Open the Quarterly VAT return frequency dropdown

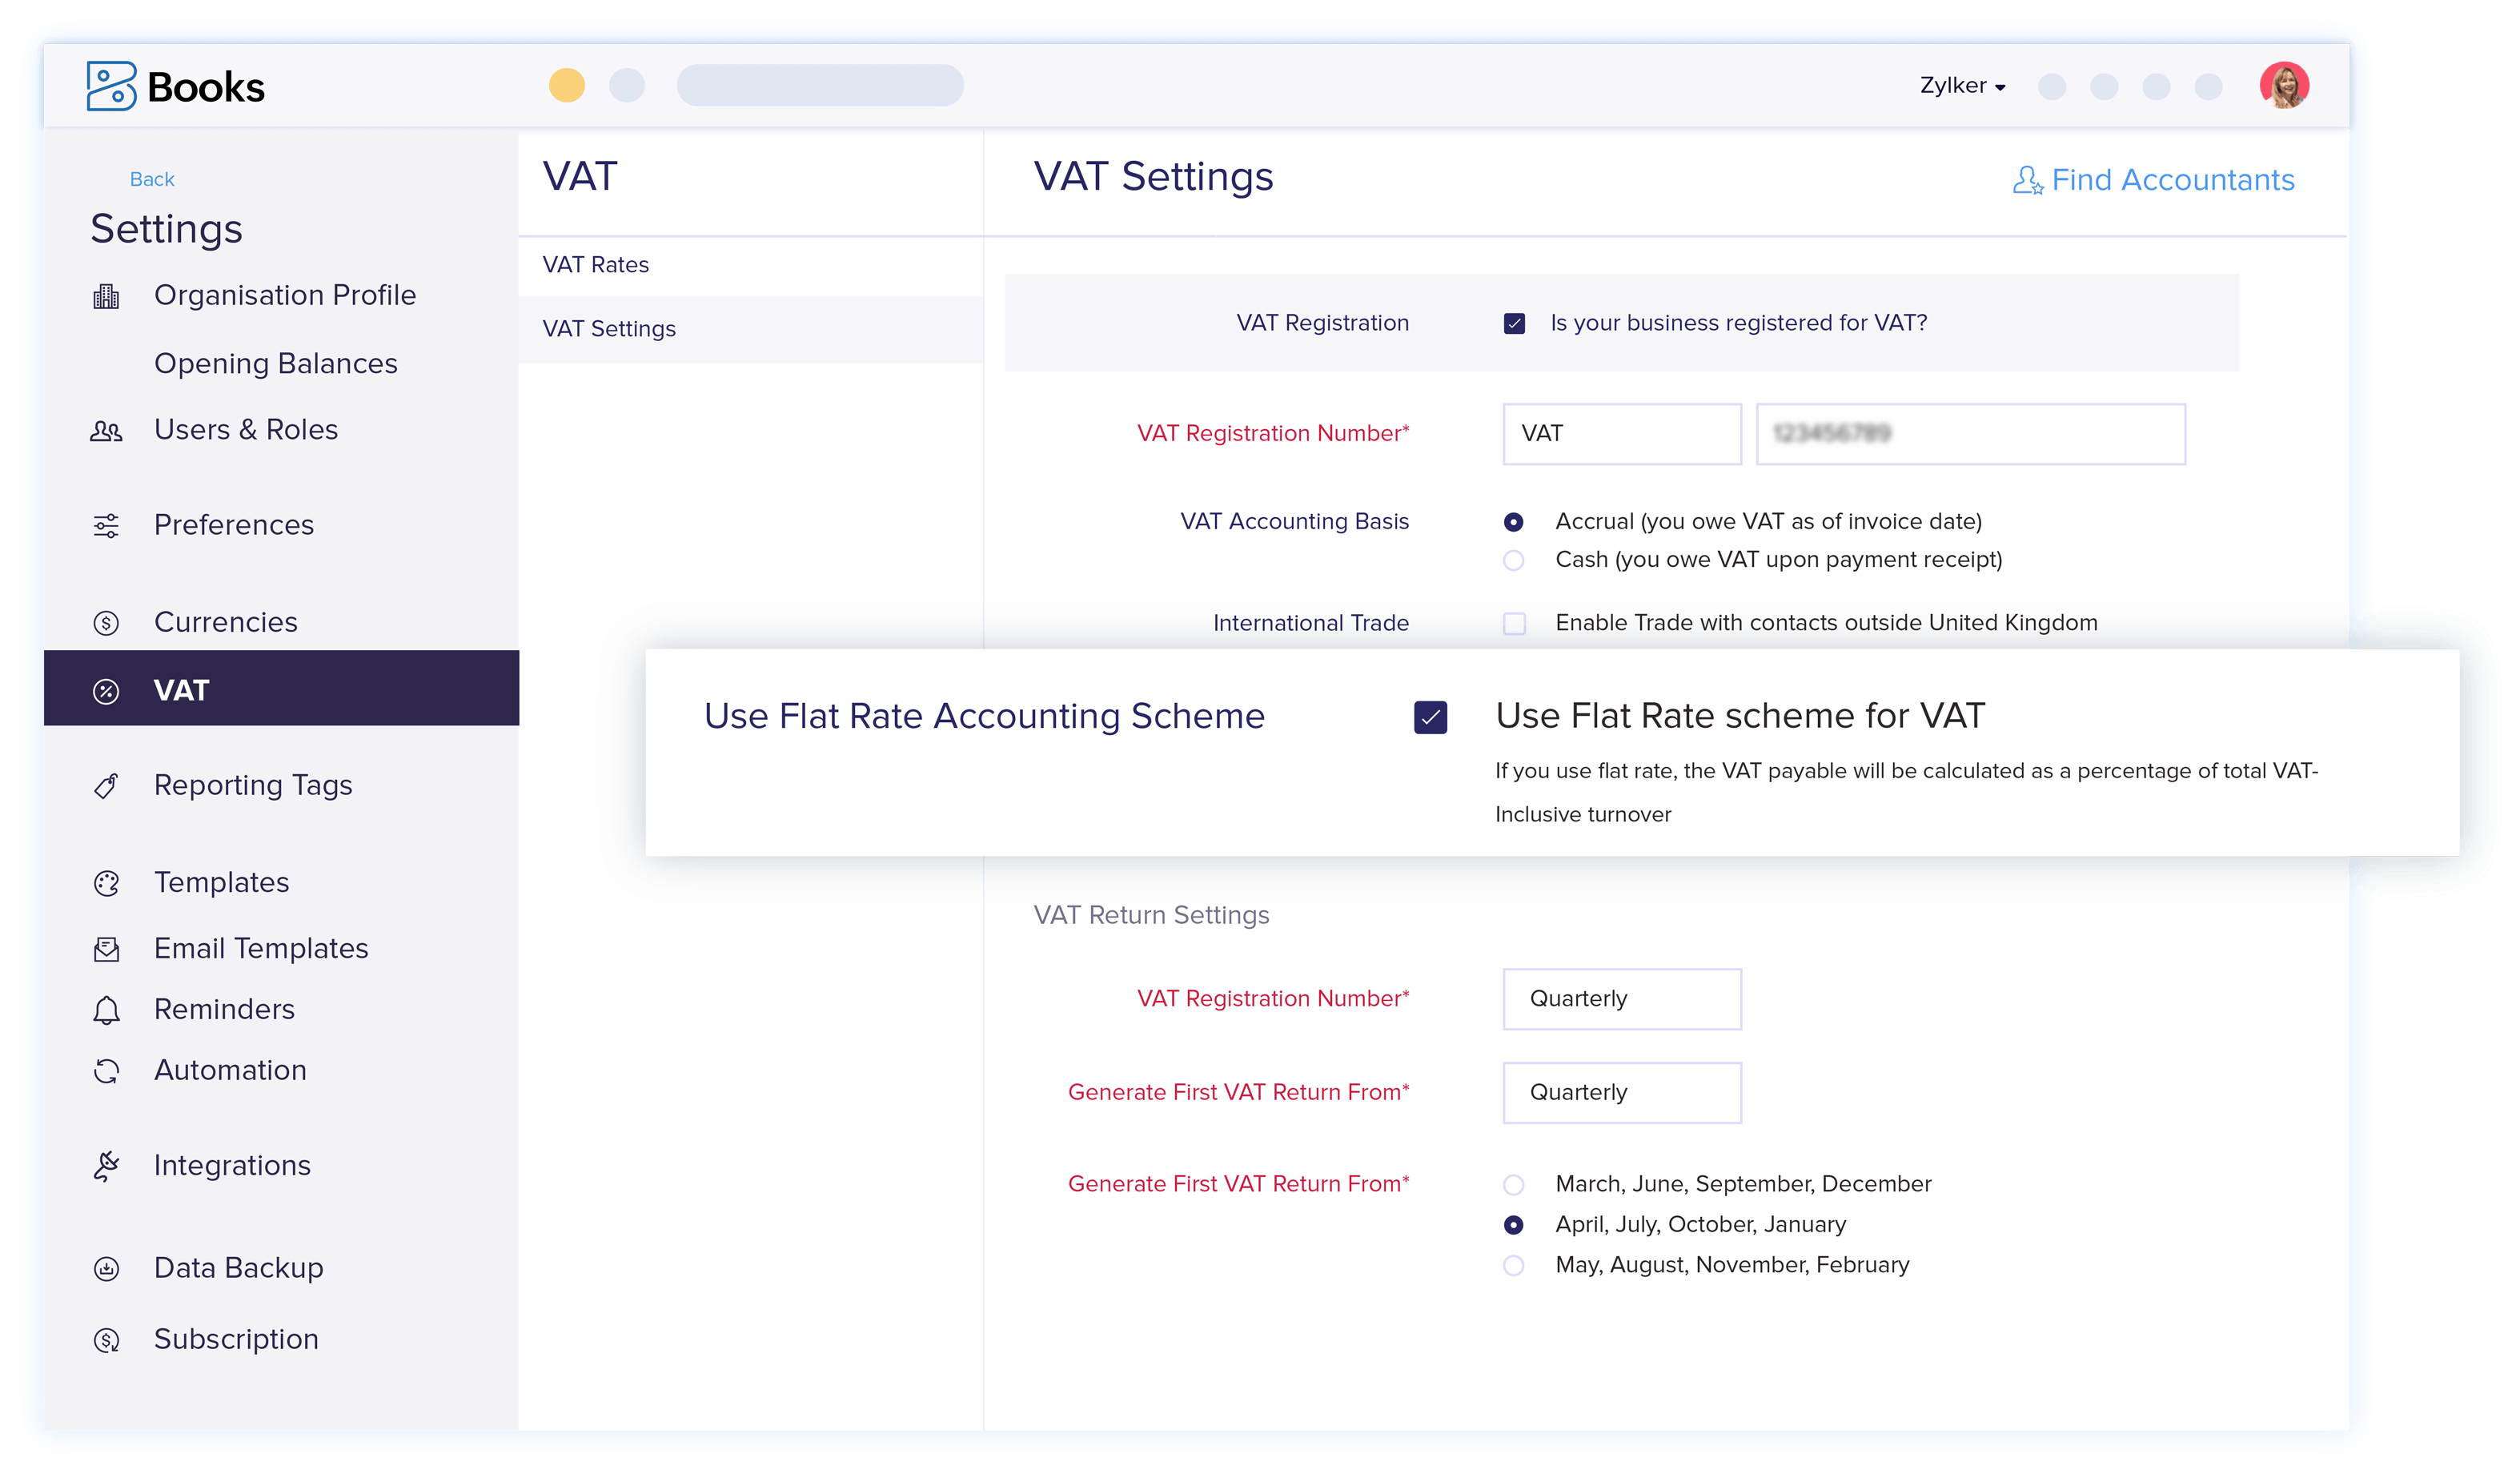pyautogui.click(x=1621, y=998)
